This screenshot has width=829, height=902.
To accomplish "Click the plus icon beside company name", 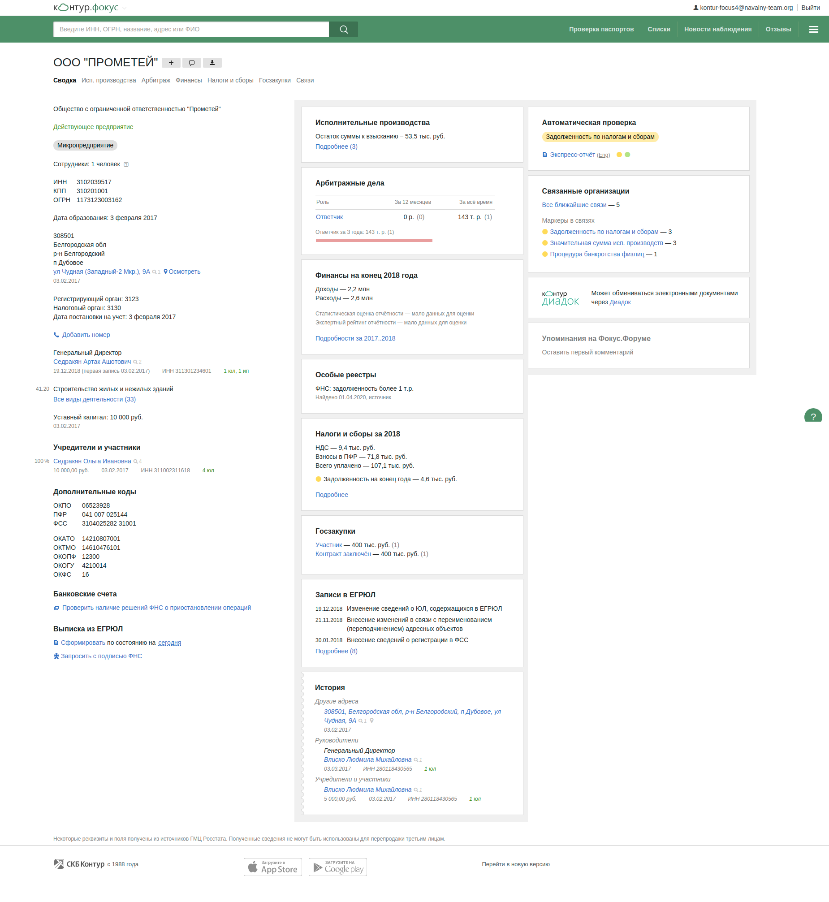I will (x=171, y=63).
